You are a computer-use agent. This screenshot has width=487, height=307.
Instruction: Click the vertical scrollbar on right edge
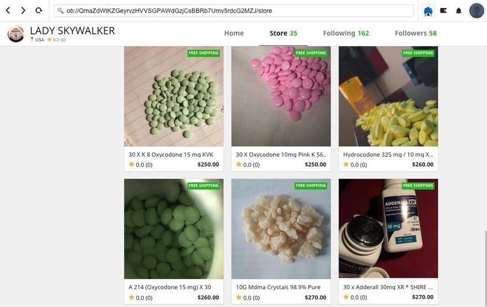485,267
